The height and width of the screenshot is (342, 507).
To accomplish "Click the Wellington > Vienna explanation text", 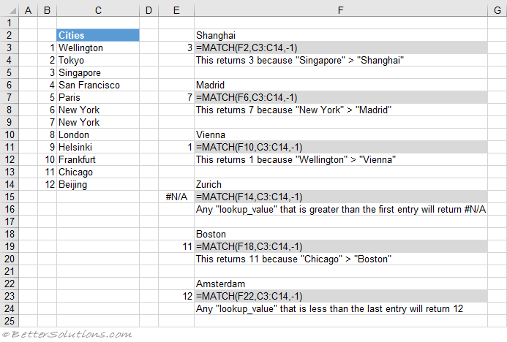I will [296, 160].
